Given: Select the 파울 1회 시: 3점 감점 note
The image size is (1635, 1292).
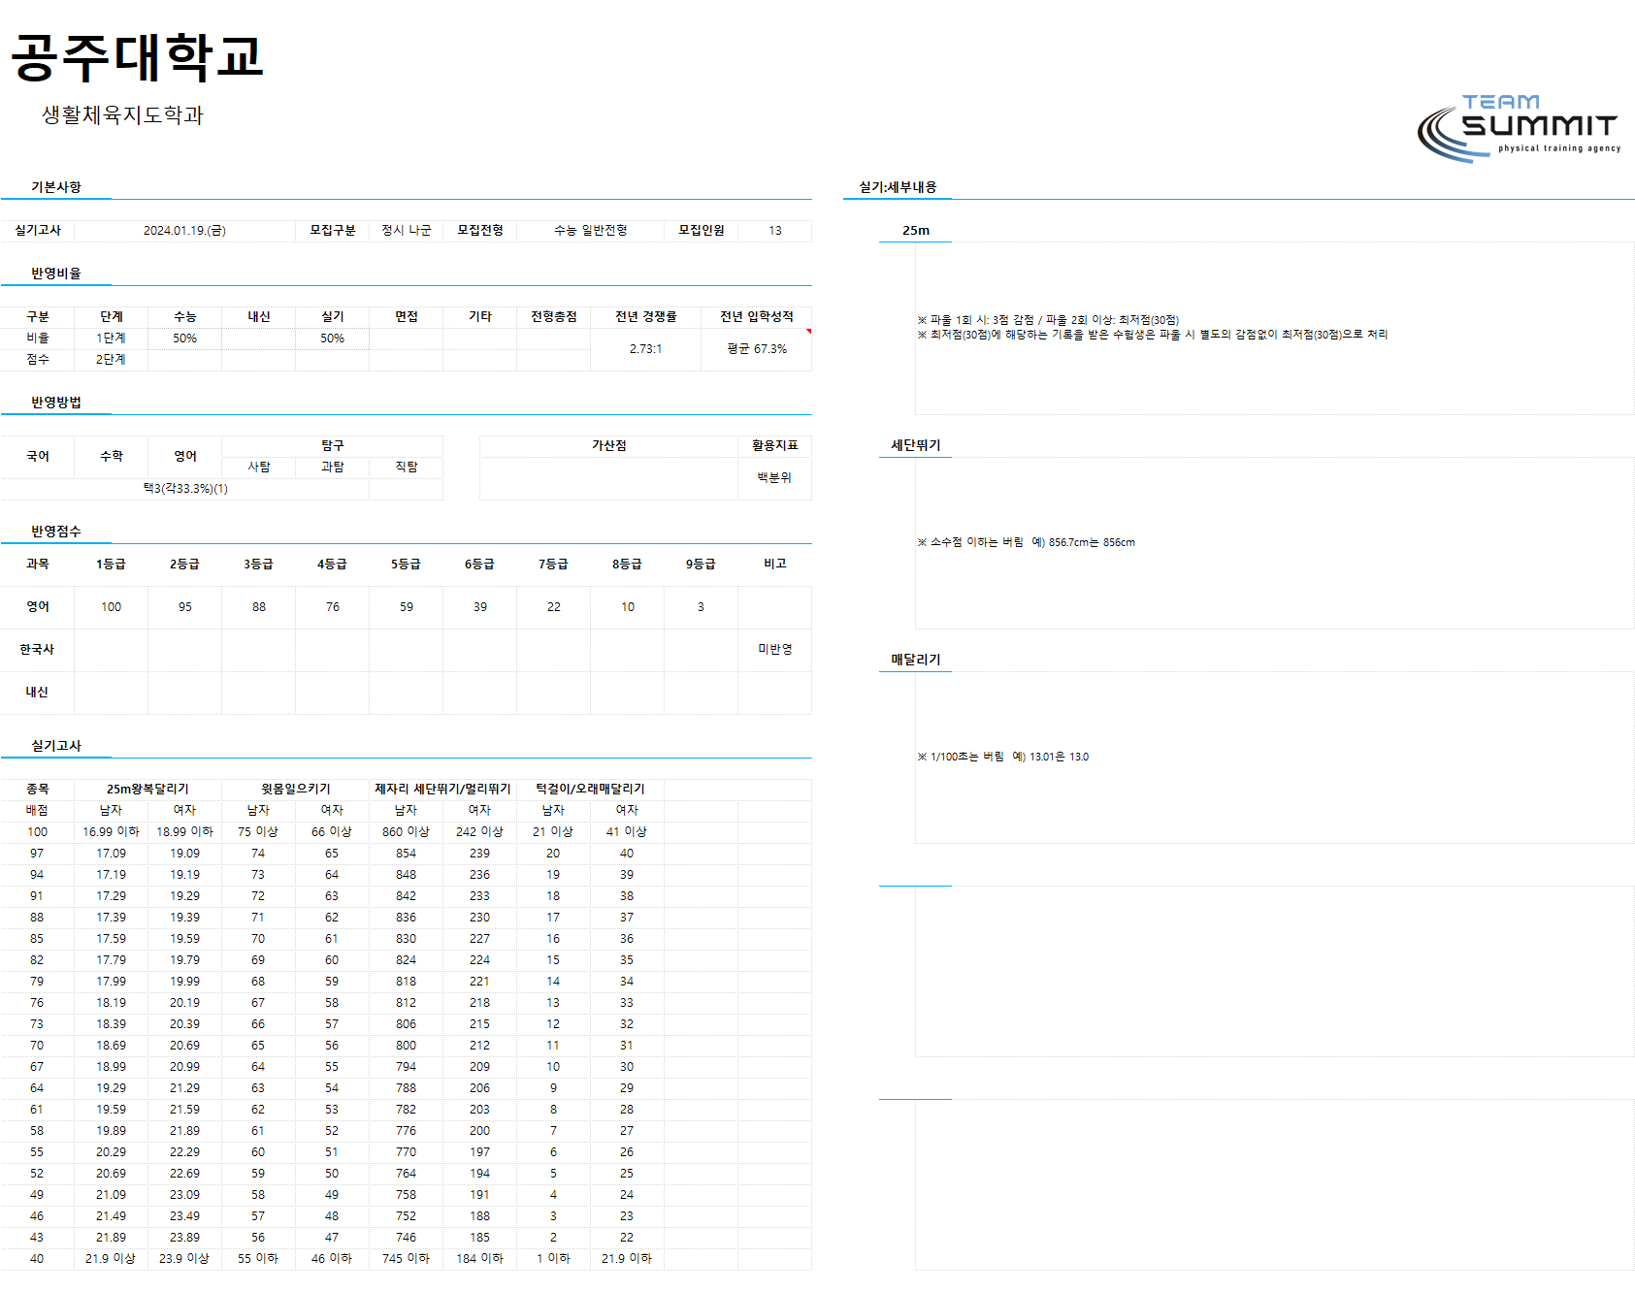Looking at the screenshot, I should coord(1048,320).
